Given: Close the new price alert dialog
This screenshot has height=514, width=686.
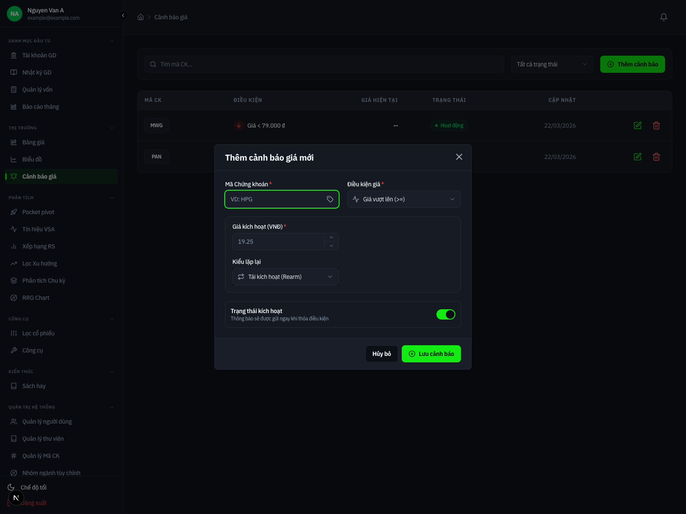Looking at the screenshot, I should tap(459, 157).
